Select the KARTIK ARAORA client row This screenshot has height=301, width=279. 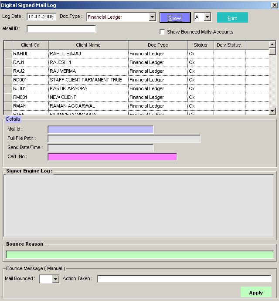coord(88,88)
